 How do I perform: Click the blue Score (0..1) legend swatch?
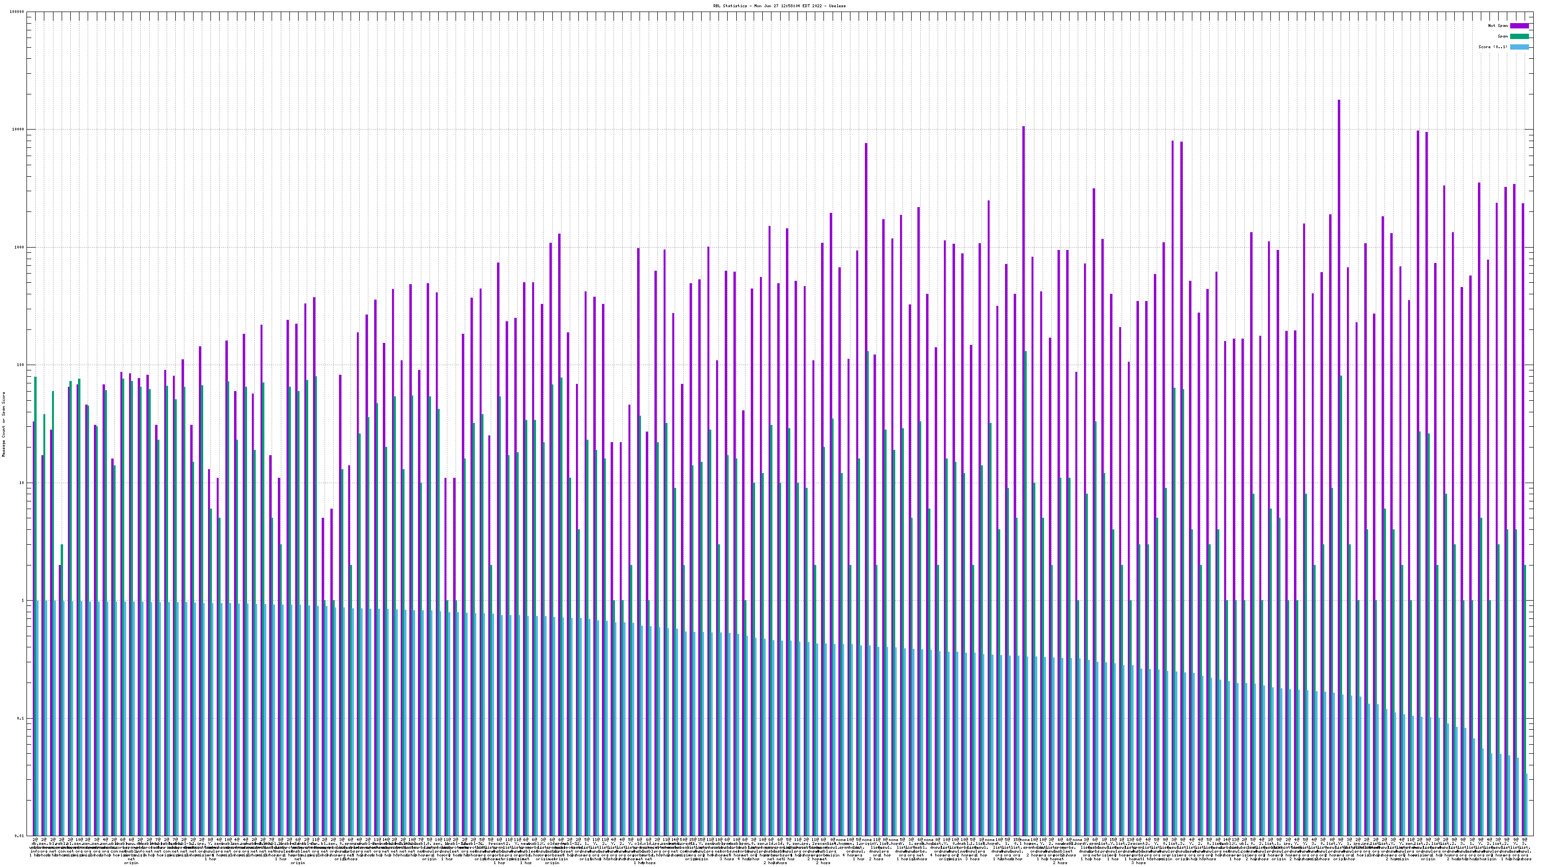[x=1519, y=47]
